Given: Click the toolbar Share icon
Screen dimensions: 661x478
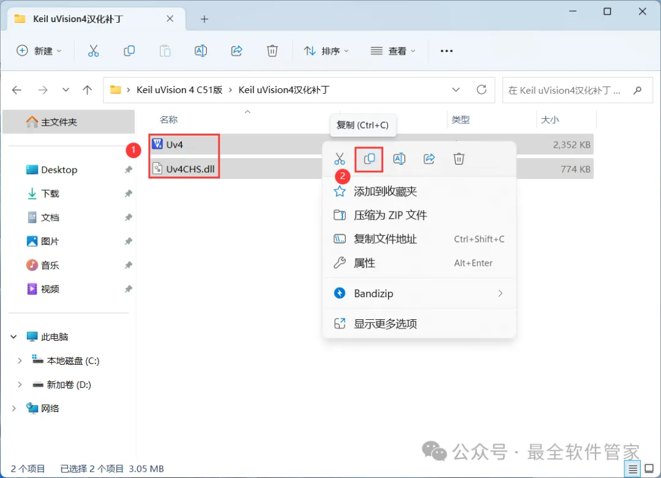Looking at the screenshot, I should click(x=236, y=51).
